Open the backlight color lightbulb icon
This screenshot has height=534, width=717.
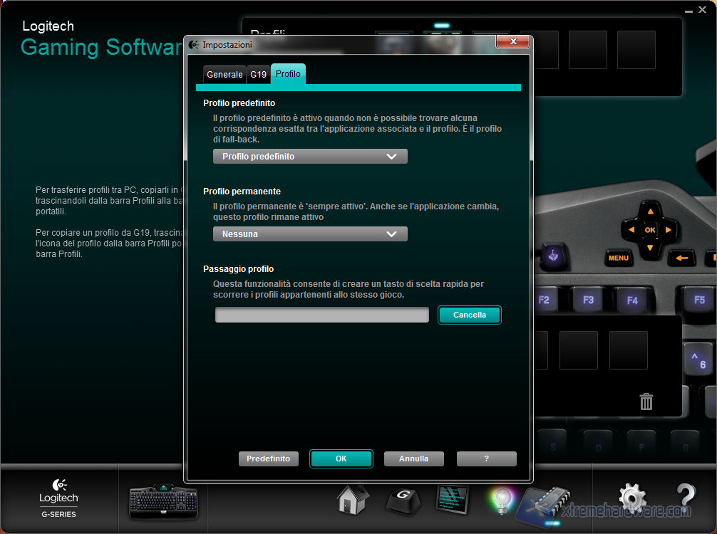click(502, 501)
